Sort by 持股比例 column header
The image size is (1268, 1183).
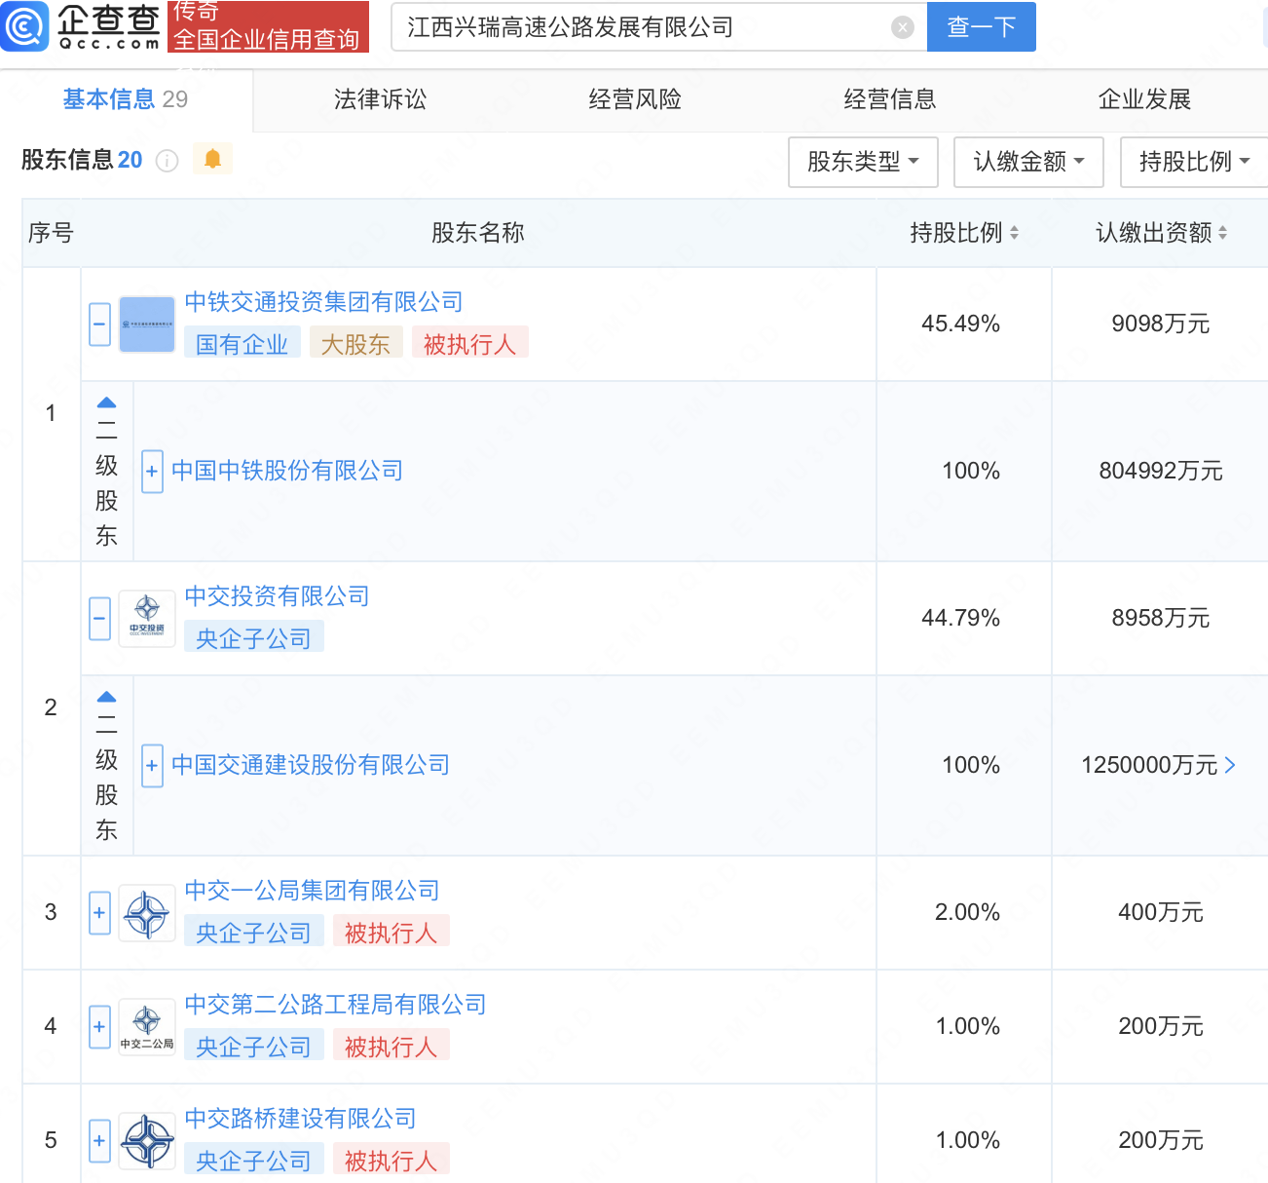[x=964, y=233]
